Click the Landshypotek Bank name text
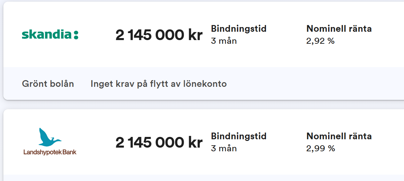The height and width of the screenshot is (181, 404). [50, 152]
